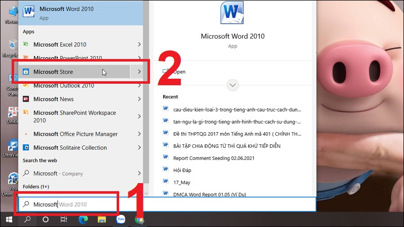404x227 pixels.
Task: Open Task View on the taskbar
Action: tap(64, 219)
